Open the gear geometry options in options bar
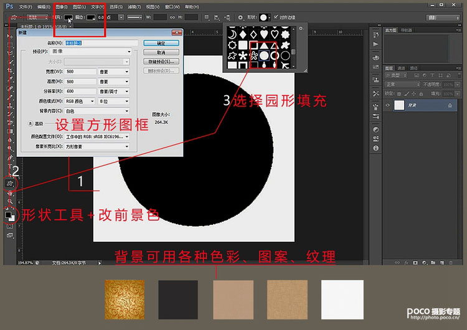The height and width of the screenshot is (330, 467). coord(240,17)
